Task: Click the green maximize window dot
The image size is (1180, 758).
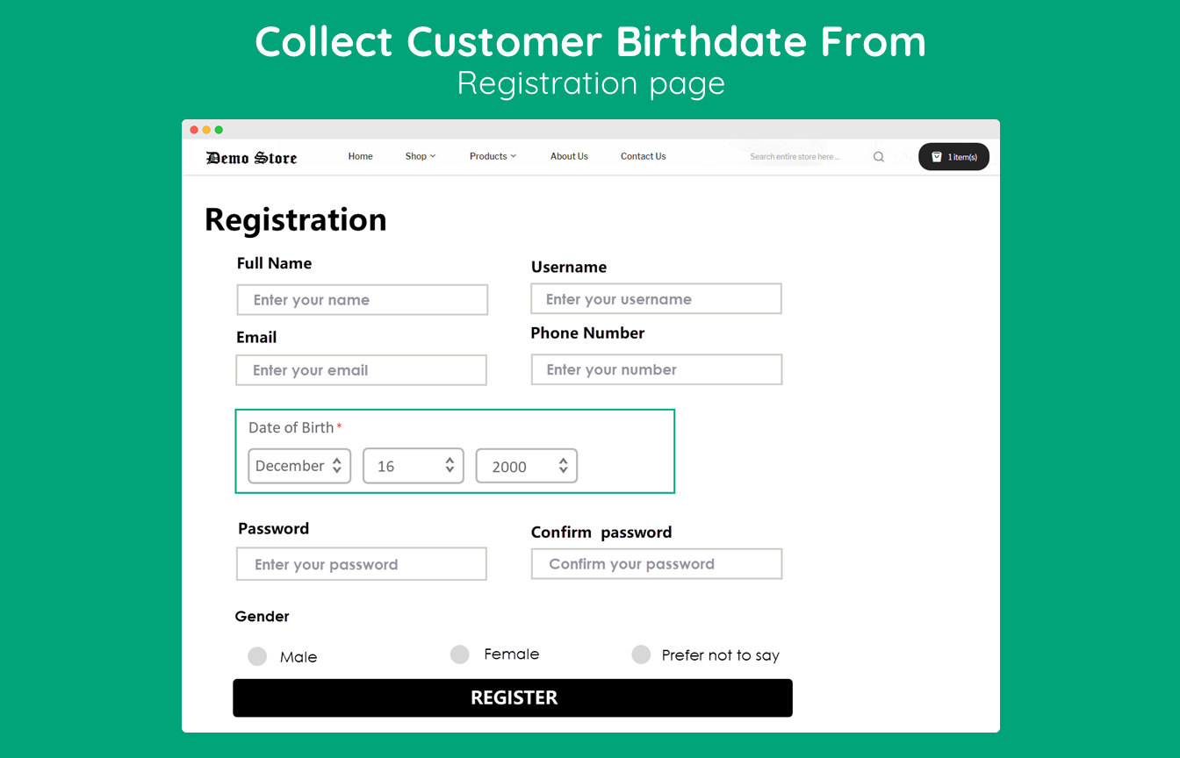Action: click(x=219, y=130)
